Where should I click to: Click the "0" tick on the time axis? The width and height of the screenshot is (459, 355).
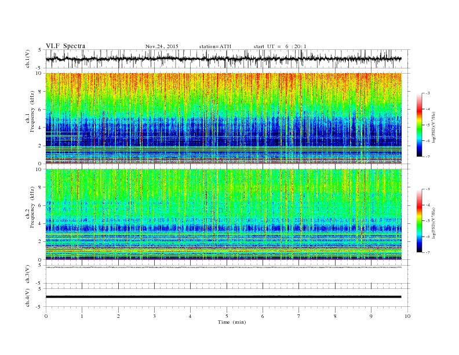pyautogui.click(x=46, y=316)
